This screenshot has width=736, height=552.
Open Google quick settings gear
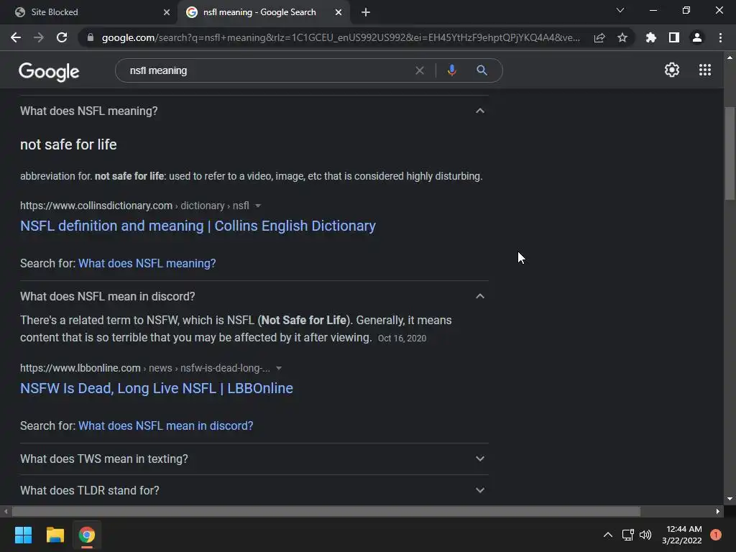click(672, 70)
